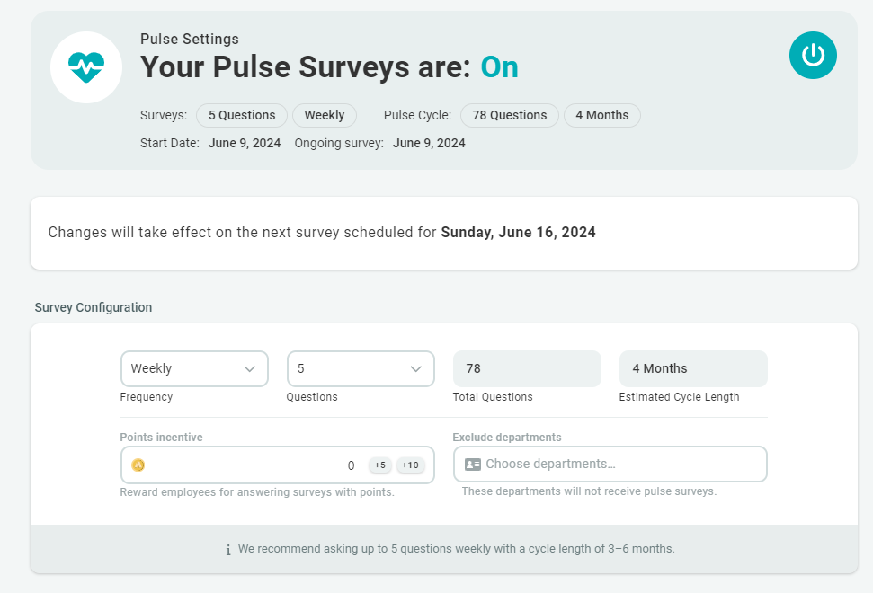
Task: Focus the Points incentive value field
Action: point(252,465)
